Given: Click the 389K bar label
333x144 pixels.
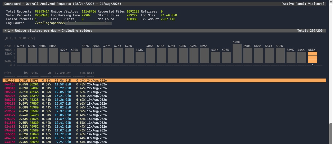Looking at the screenshot, I should (x=290, y=50).
